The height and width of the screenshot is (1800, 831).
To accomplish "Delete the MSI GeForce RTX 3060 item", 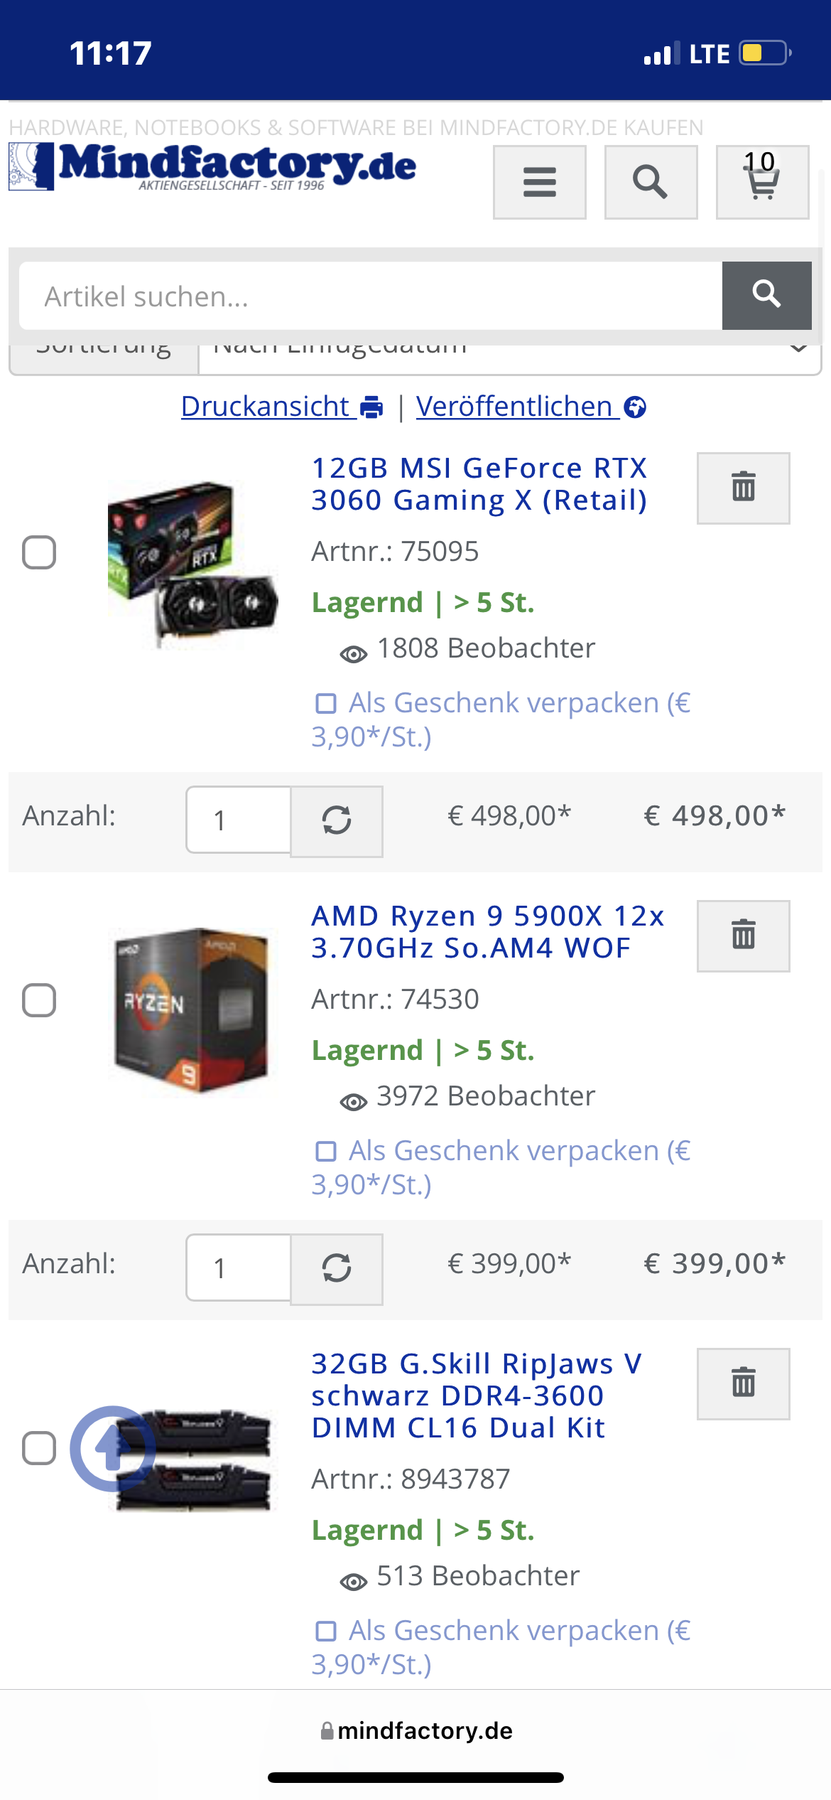I will click(x=744, y=488).
